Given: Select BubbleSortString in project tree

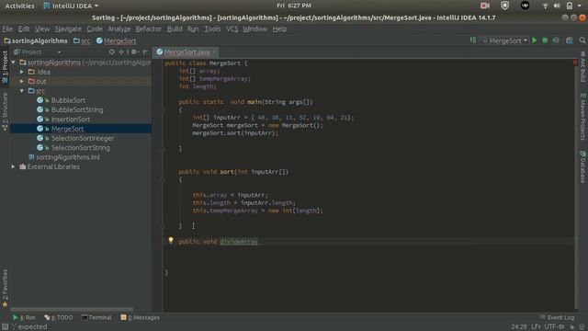Looking at the screenshot, I should (x=77, y=109).
